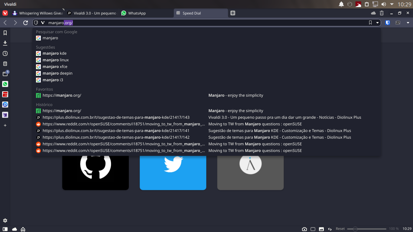Open the Bookmarks side panel
413x232 pixels.
tap(5, 33)
